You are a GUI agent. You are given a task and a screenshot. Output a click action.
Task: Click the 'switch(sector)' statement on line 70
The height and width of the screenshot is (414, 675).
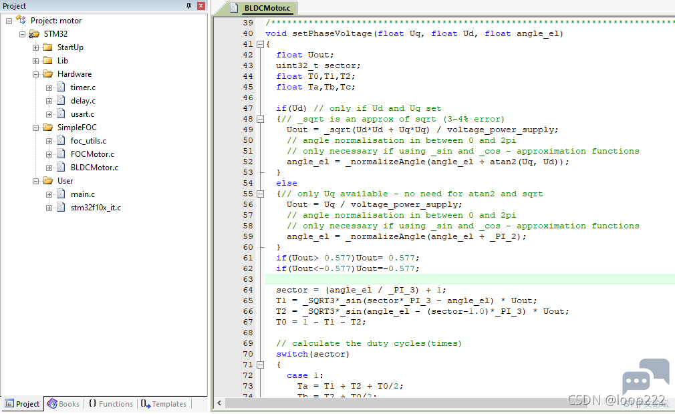313,355
